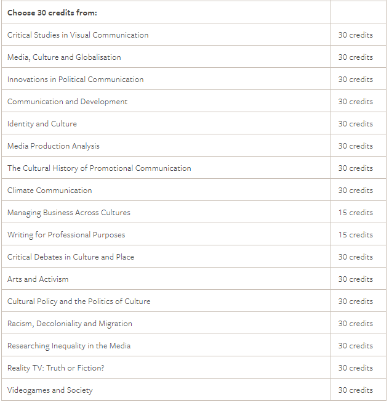Select the Climate Communication module
389x402 pixels.
coord(49,191)
